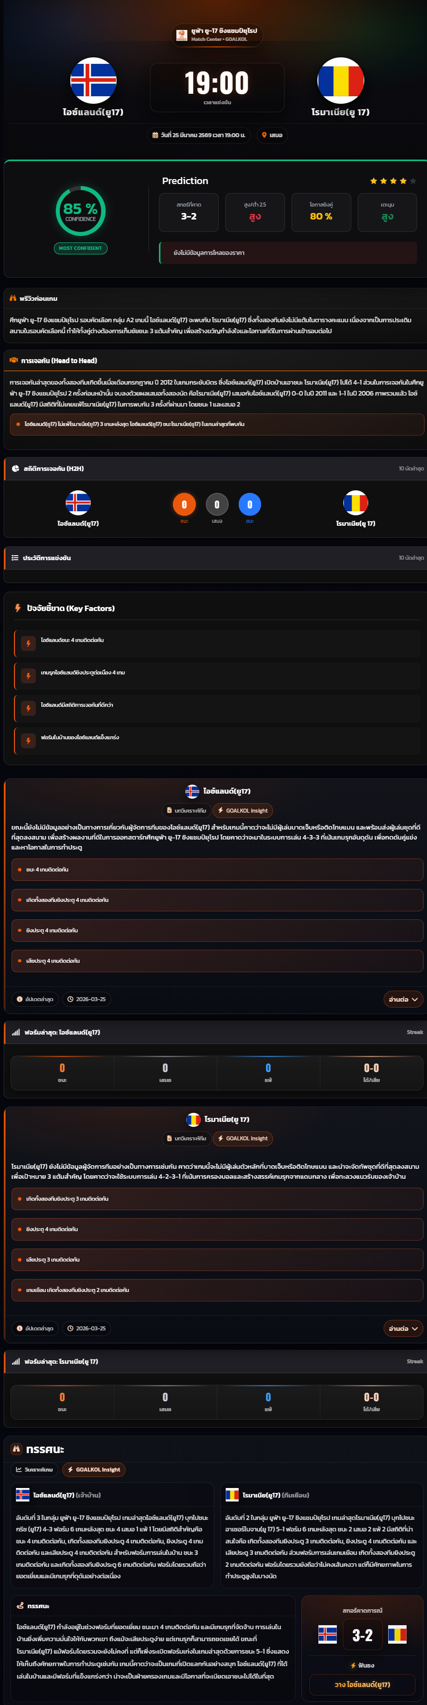Click the Key Factors lightning bolt icon
The width and height of the screenshot is (427, 1705).
pos(18,608)
